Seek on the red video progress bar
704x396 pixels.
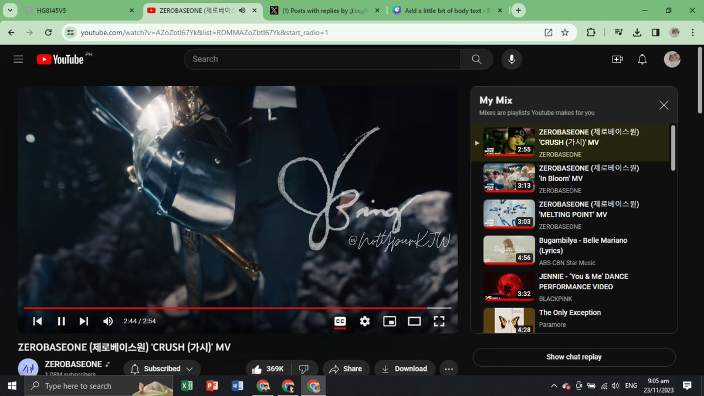click(238, 307)
